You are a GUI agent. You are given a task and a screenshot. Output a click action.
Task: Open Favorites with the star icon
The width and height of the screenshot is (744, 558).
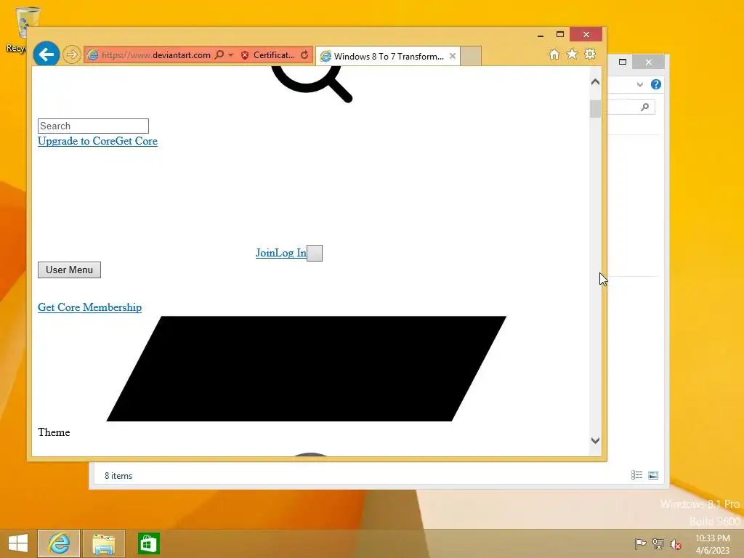click(573, 54)
